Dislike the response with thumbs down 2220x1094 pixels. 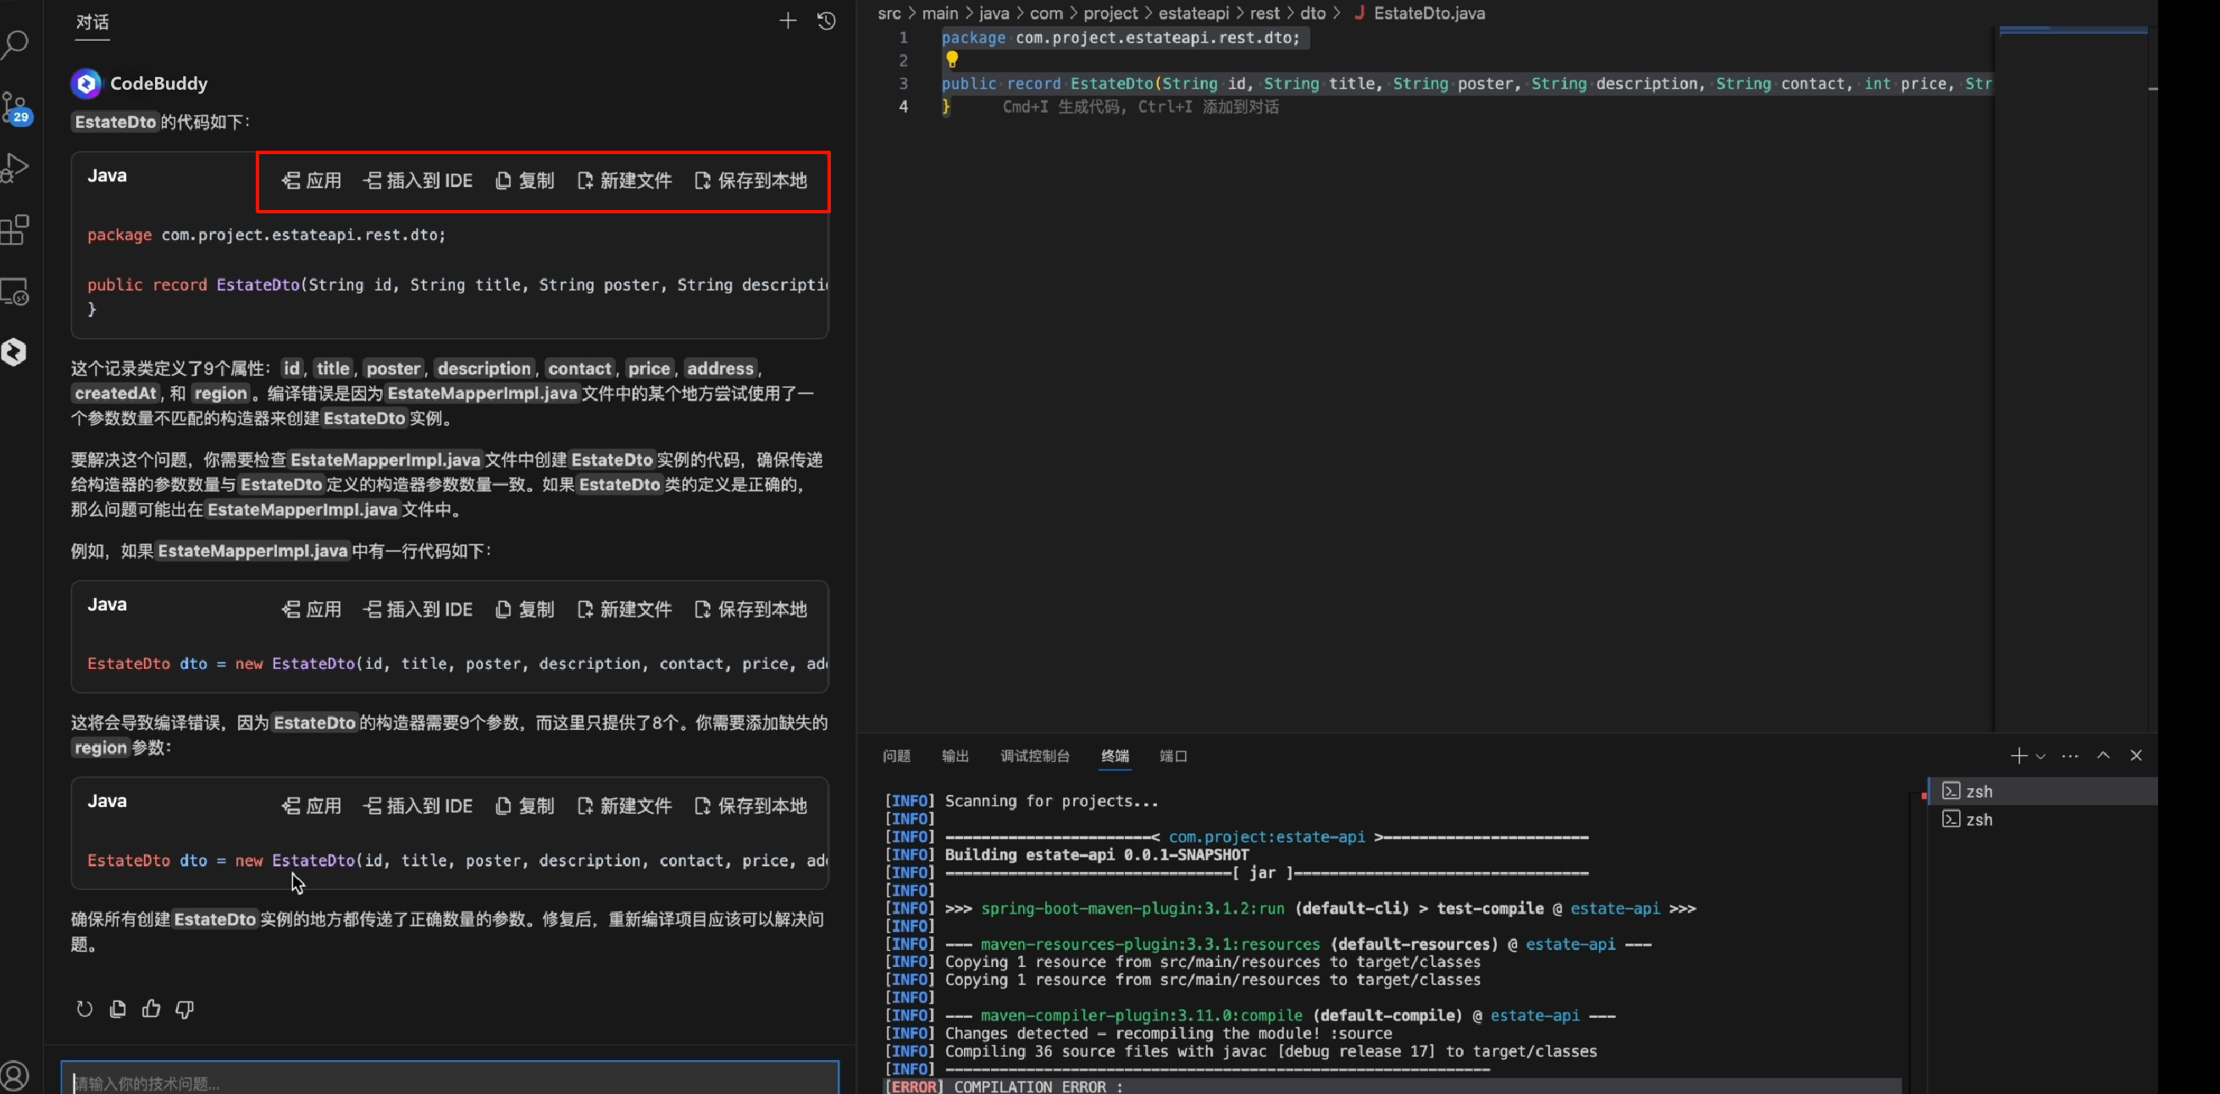click(x=185, y=1008)
